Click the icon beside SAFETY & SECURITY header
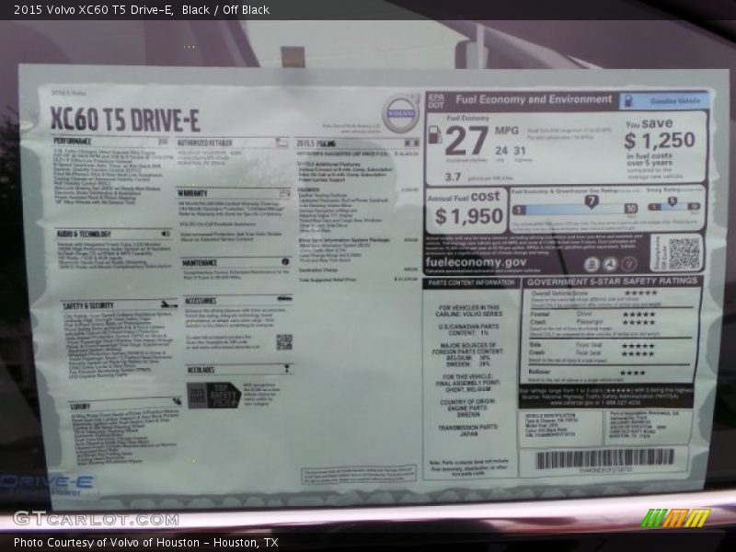736x552 pixels. pos(168,305)
